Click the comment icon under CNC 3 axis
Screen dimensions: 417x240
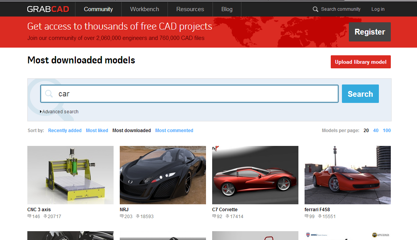click(29, 216)
